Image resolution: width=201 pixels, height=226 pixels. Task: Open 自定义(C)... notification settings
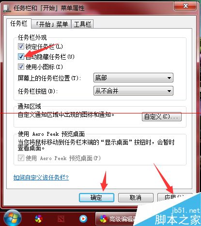pyautogui.click(x=162, y=117)
